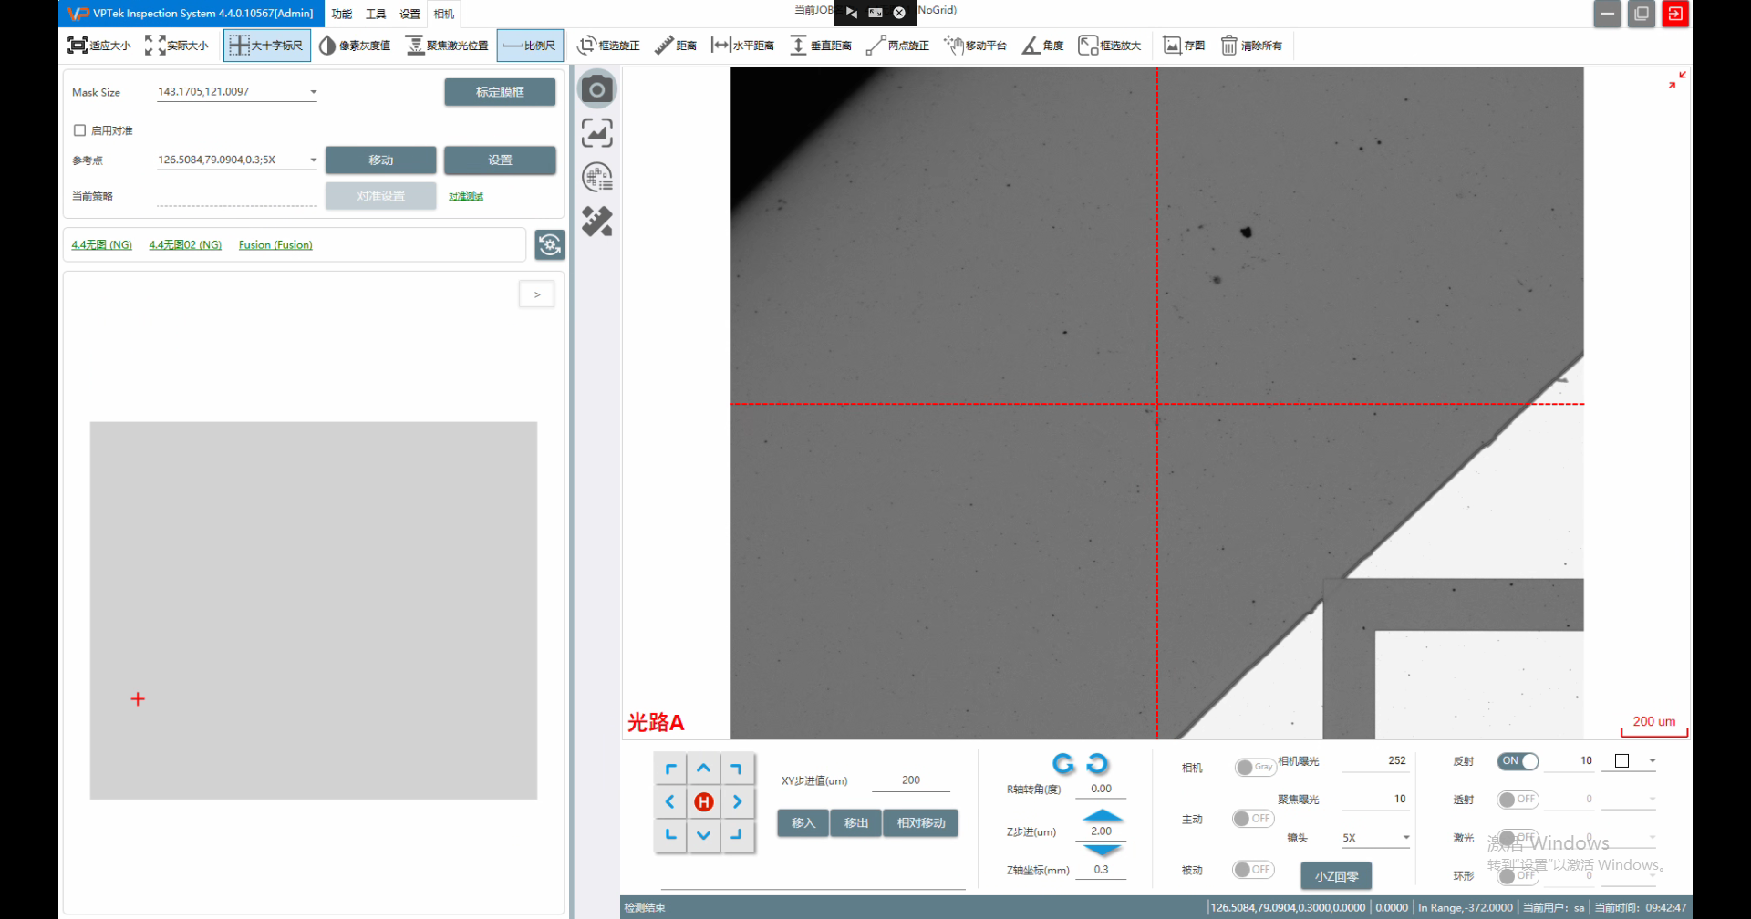
Task: Turn off the reflection light toggle
Action: click(1518, 761)
